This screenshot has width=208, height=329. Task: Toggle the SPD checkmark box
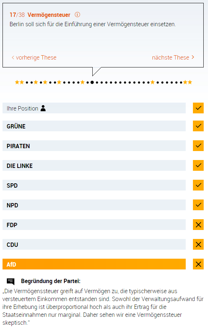pyautogui.click(x=198, y=185)
